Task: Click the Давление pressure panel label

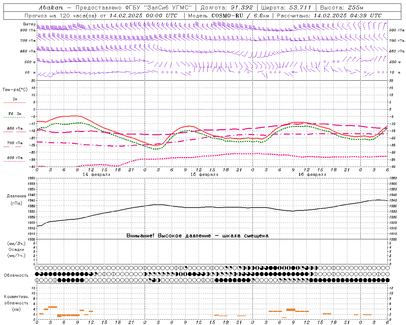Action: click(16, 196)
